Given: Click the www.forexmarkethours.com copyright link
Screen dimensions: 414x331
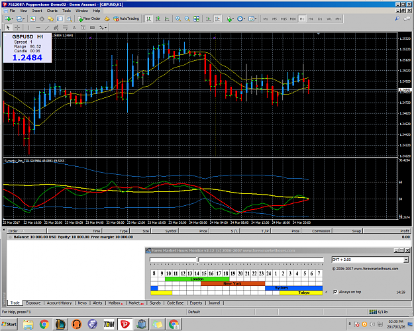Looking at the screenshot, I should coord(365,269).
